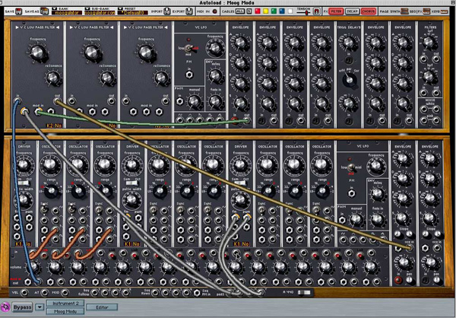456x318 pixels.
Task: Click the top VC LFO FM in jack
Action: click(189, 75)
